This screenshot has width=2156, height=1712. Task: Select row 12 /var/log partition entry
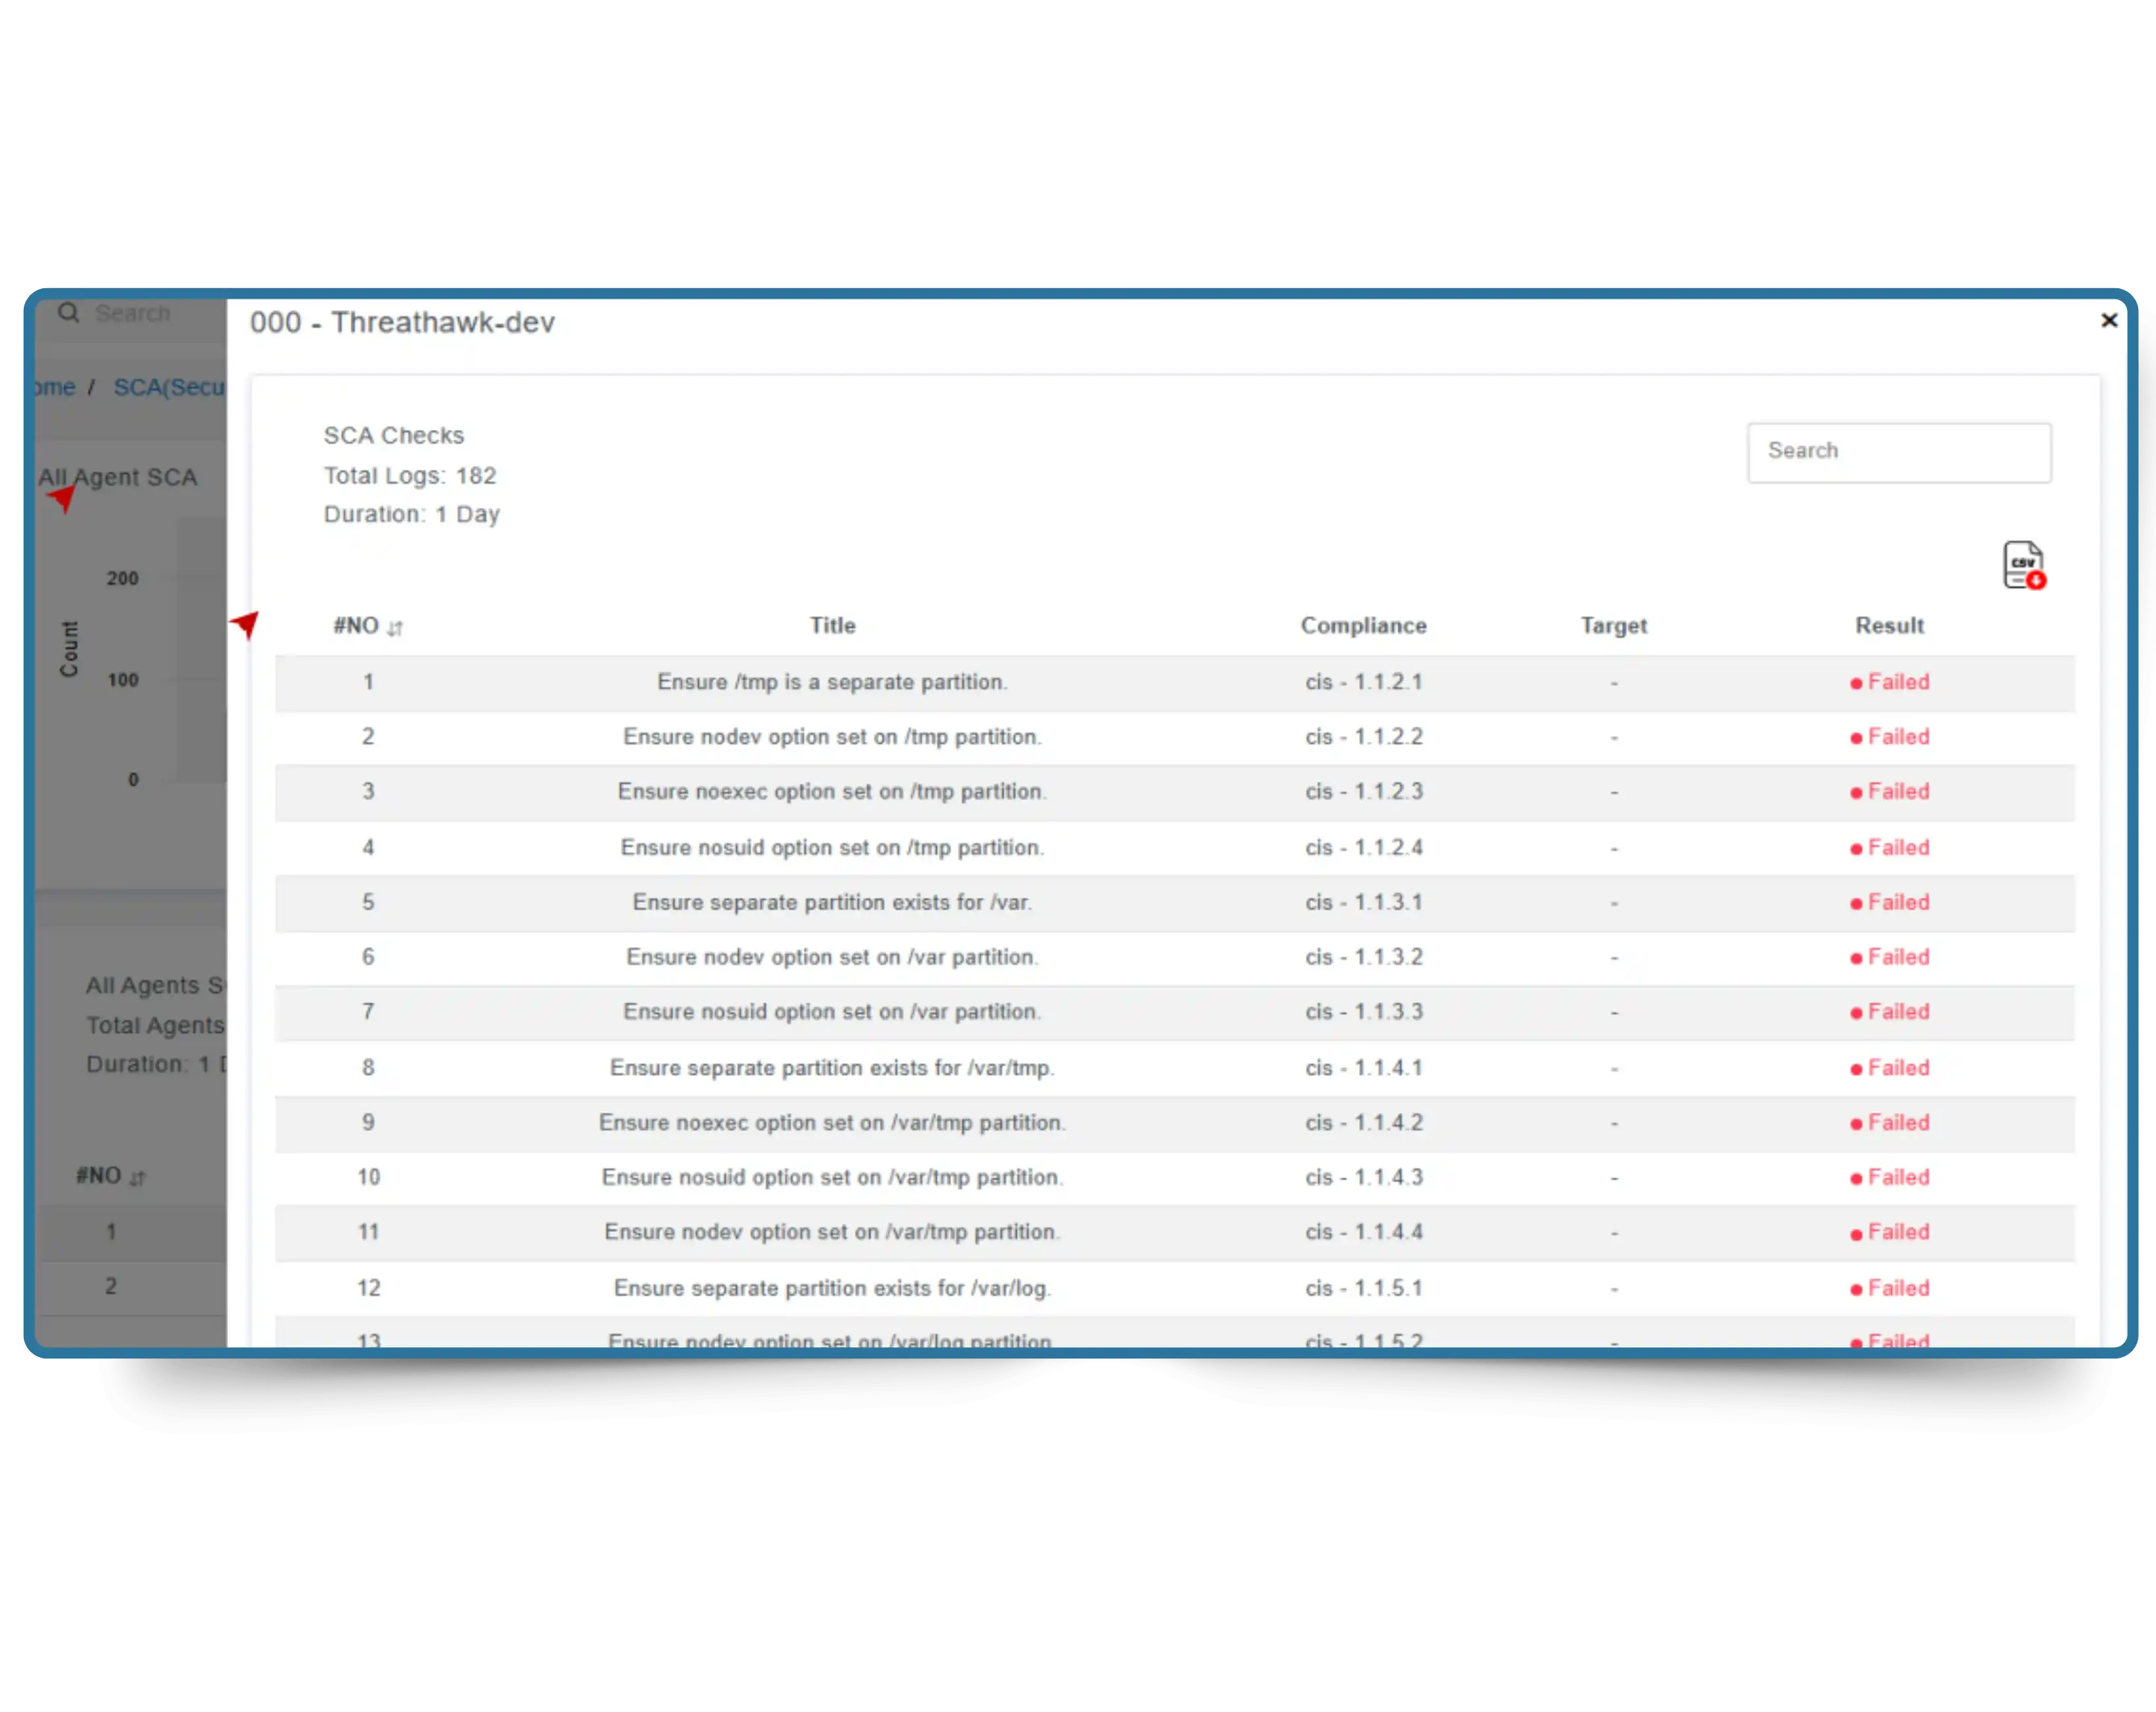point(831,1288)
